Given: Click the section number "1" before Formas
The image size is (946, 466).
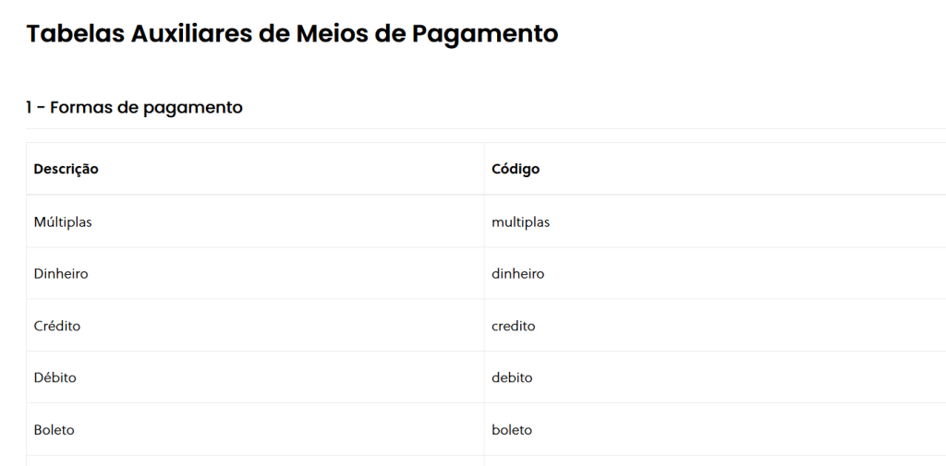Looking at the screenshot, I should [30, 108].
